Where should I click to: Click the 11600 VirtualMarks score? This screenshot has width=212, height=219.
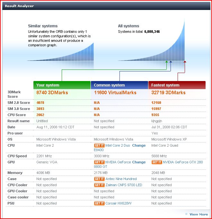click(x=115, y=93)
